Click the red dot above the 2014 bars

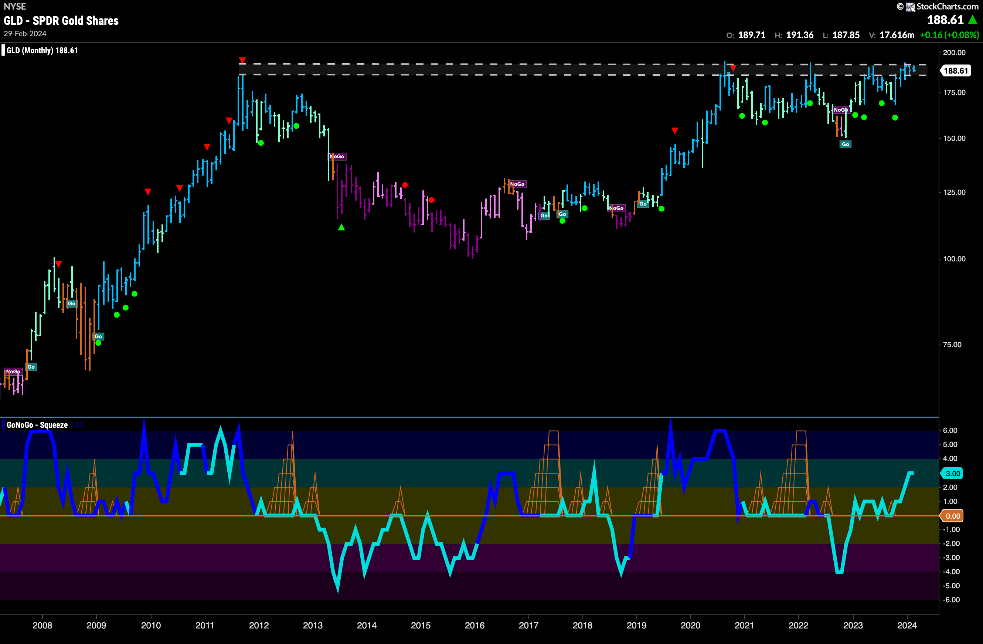coord(405,185)
